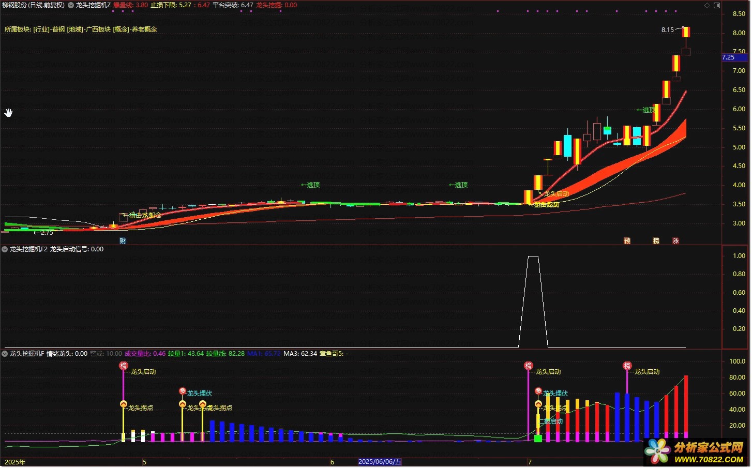The image size is (752, 468).
Task: Click the 榜 badge at the month 7 龙头启动 line
Action: (529, 366)
